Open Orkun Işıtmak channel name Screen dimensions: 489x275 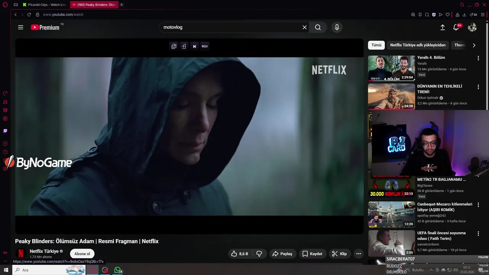pyautogui.click(x=427, y=98)
